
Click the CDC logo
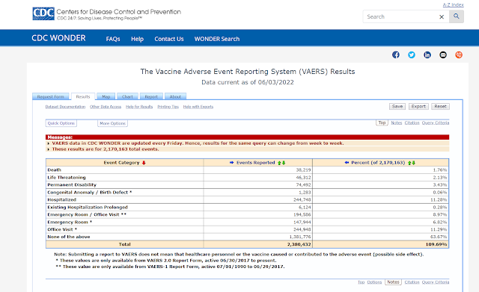coord(43,13)
